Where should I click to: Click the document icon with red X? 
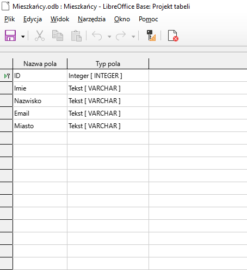pos(173,35)
